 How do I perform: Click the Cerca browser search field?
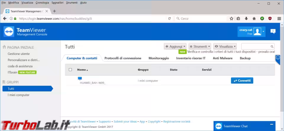tap(201, 18)
